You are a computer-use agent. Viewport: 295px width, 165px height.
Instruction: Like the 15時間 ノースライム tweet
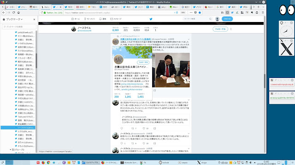tap(144, 143)
